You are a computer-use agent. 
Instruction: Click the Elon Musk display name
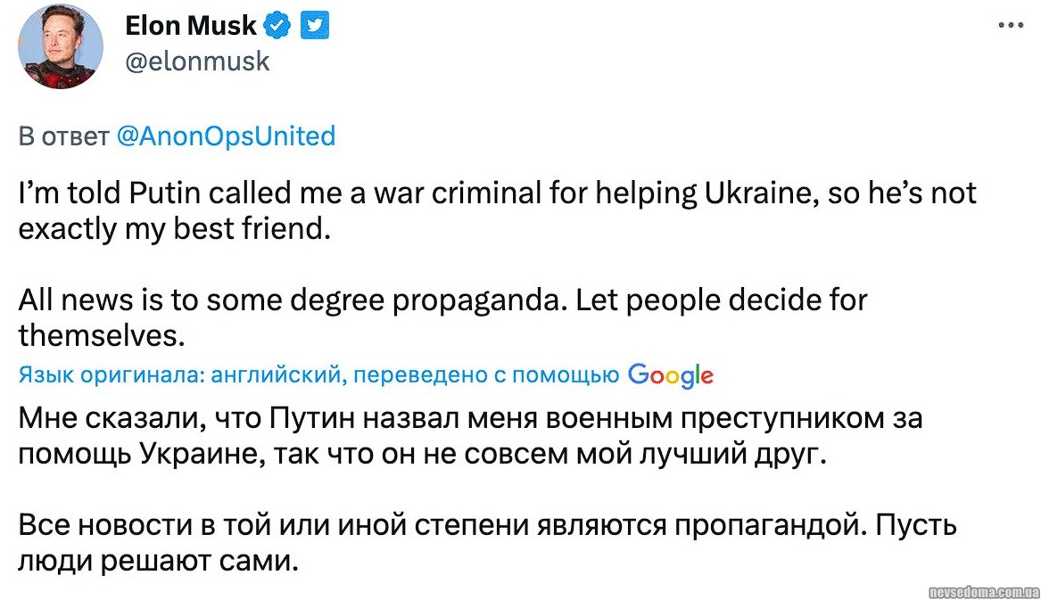pyautogui.click(x=191, y=27)
